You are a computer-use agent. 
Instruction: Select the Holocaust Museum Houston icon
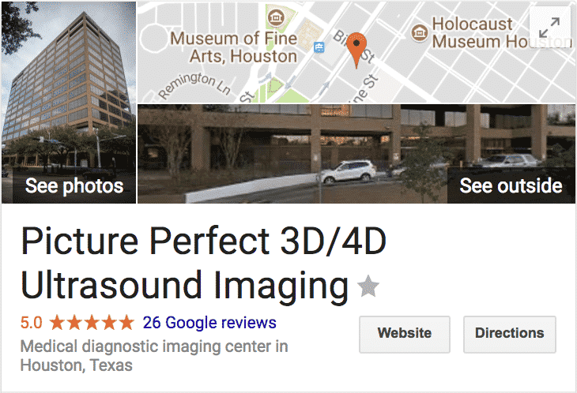(419, 32)
